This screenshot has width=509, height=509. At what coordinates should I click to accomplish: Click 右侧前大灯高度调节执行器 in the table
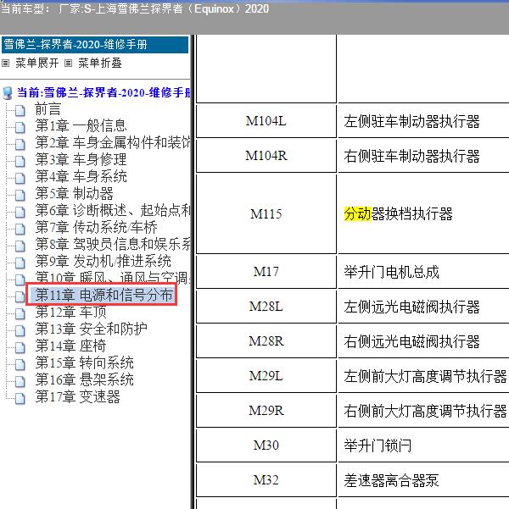425,411
